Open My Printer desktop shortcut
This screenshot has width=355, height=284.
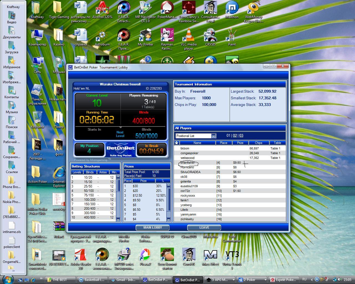tap(145, 37)
